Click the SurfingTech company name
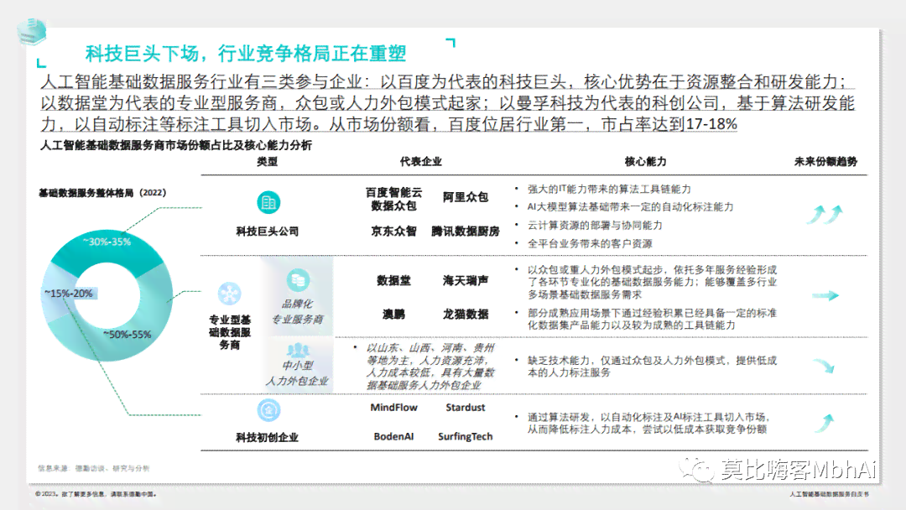This screenshot has height=510, width=906. (465, 436)
